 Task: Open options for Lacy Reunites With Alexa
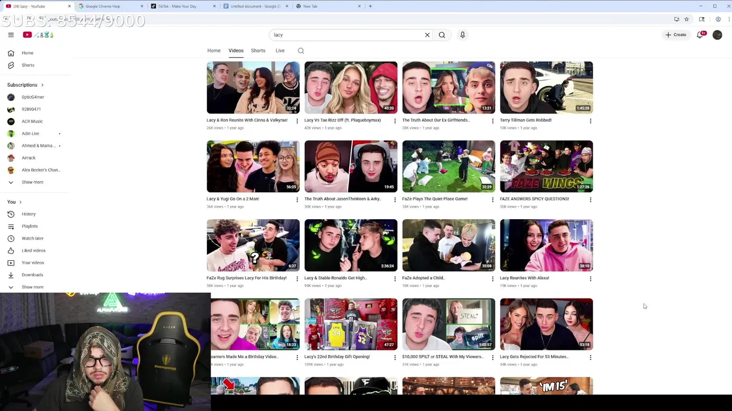tap(590, 279)
